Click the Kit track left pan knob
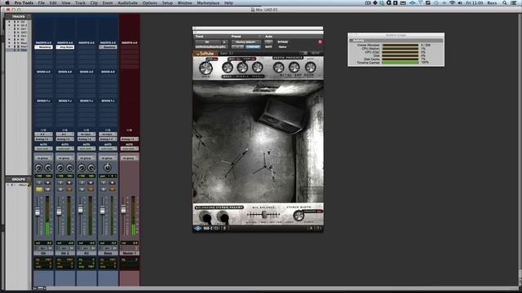The width and height of the screenshot is (522, 293). pos(82,168)
